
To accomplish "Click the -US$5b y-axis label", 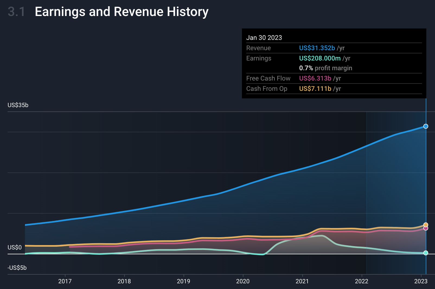I will tap(17, 268).
